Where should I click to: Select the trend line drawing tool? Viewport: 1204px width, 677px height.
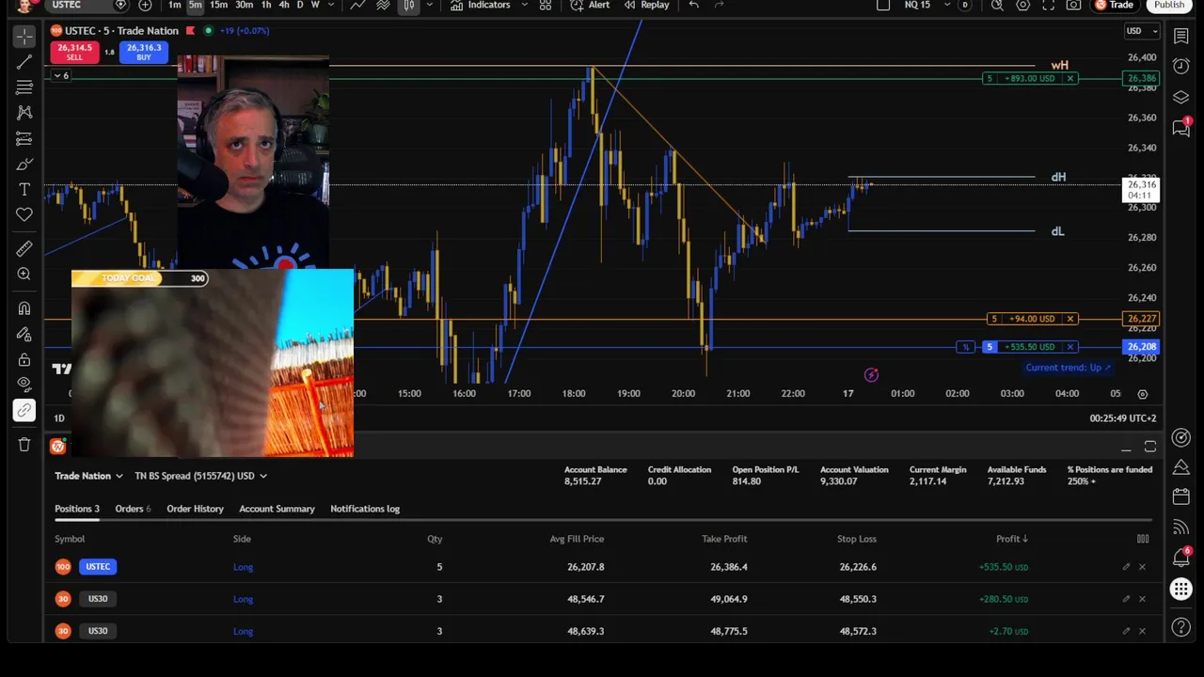tap(24, 62)
